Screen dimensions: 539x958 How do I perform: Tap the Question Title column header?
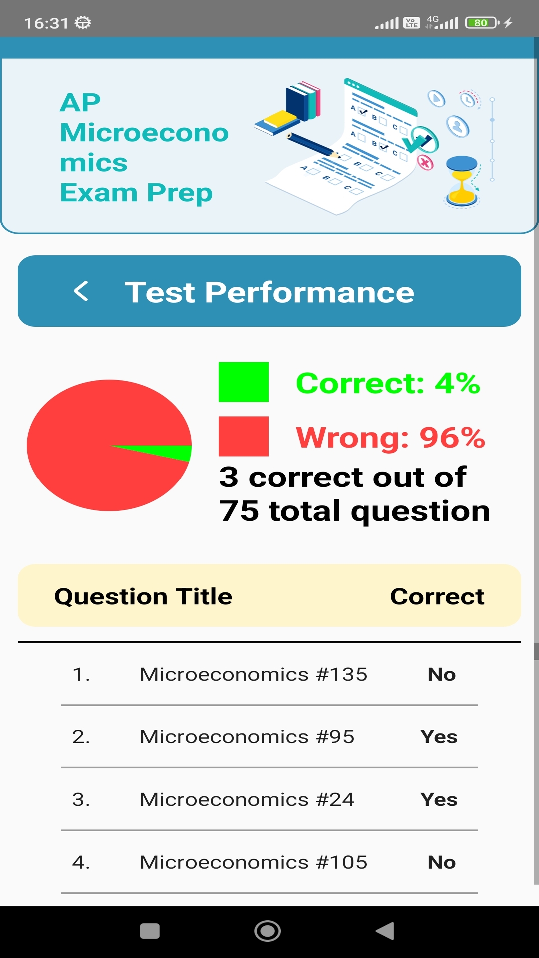pyautogui.click(x=144, y=596)
